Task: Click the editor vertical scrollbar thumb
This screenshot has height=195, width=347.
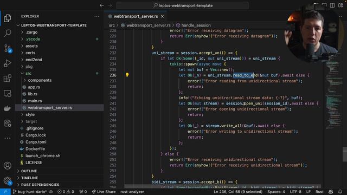Action: [345, 154]
